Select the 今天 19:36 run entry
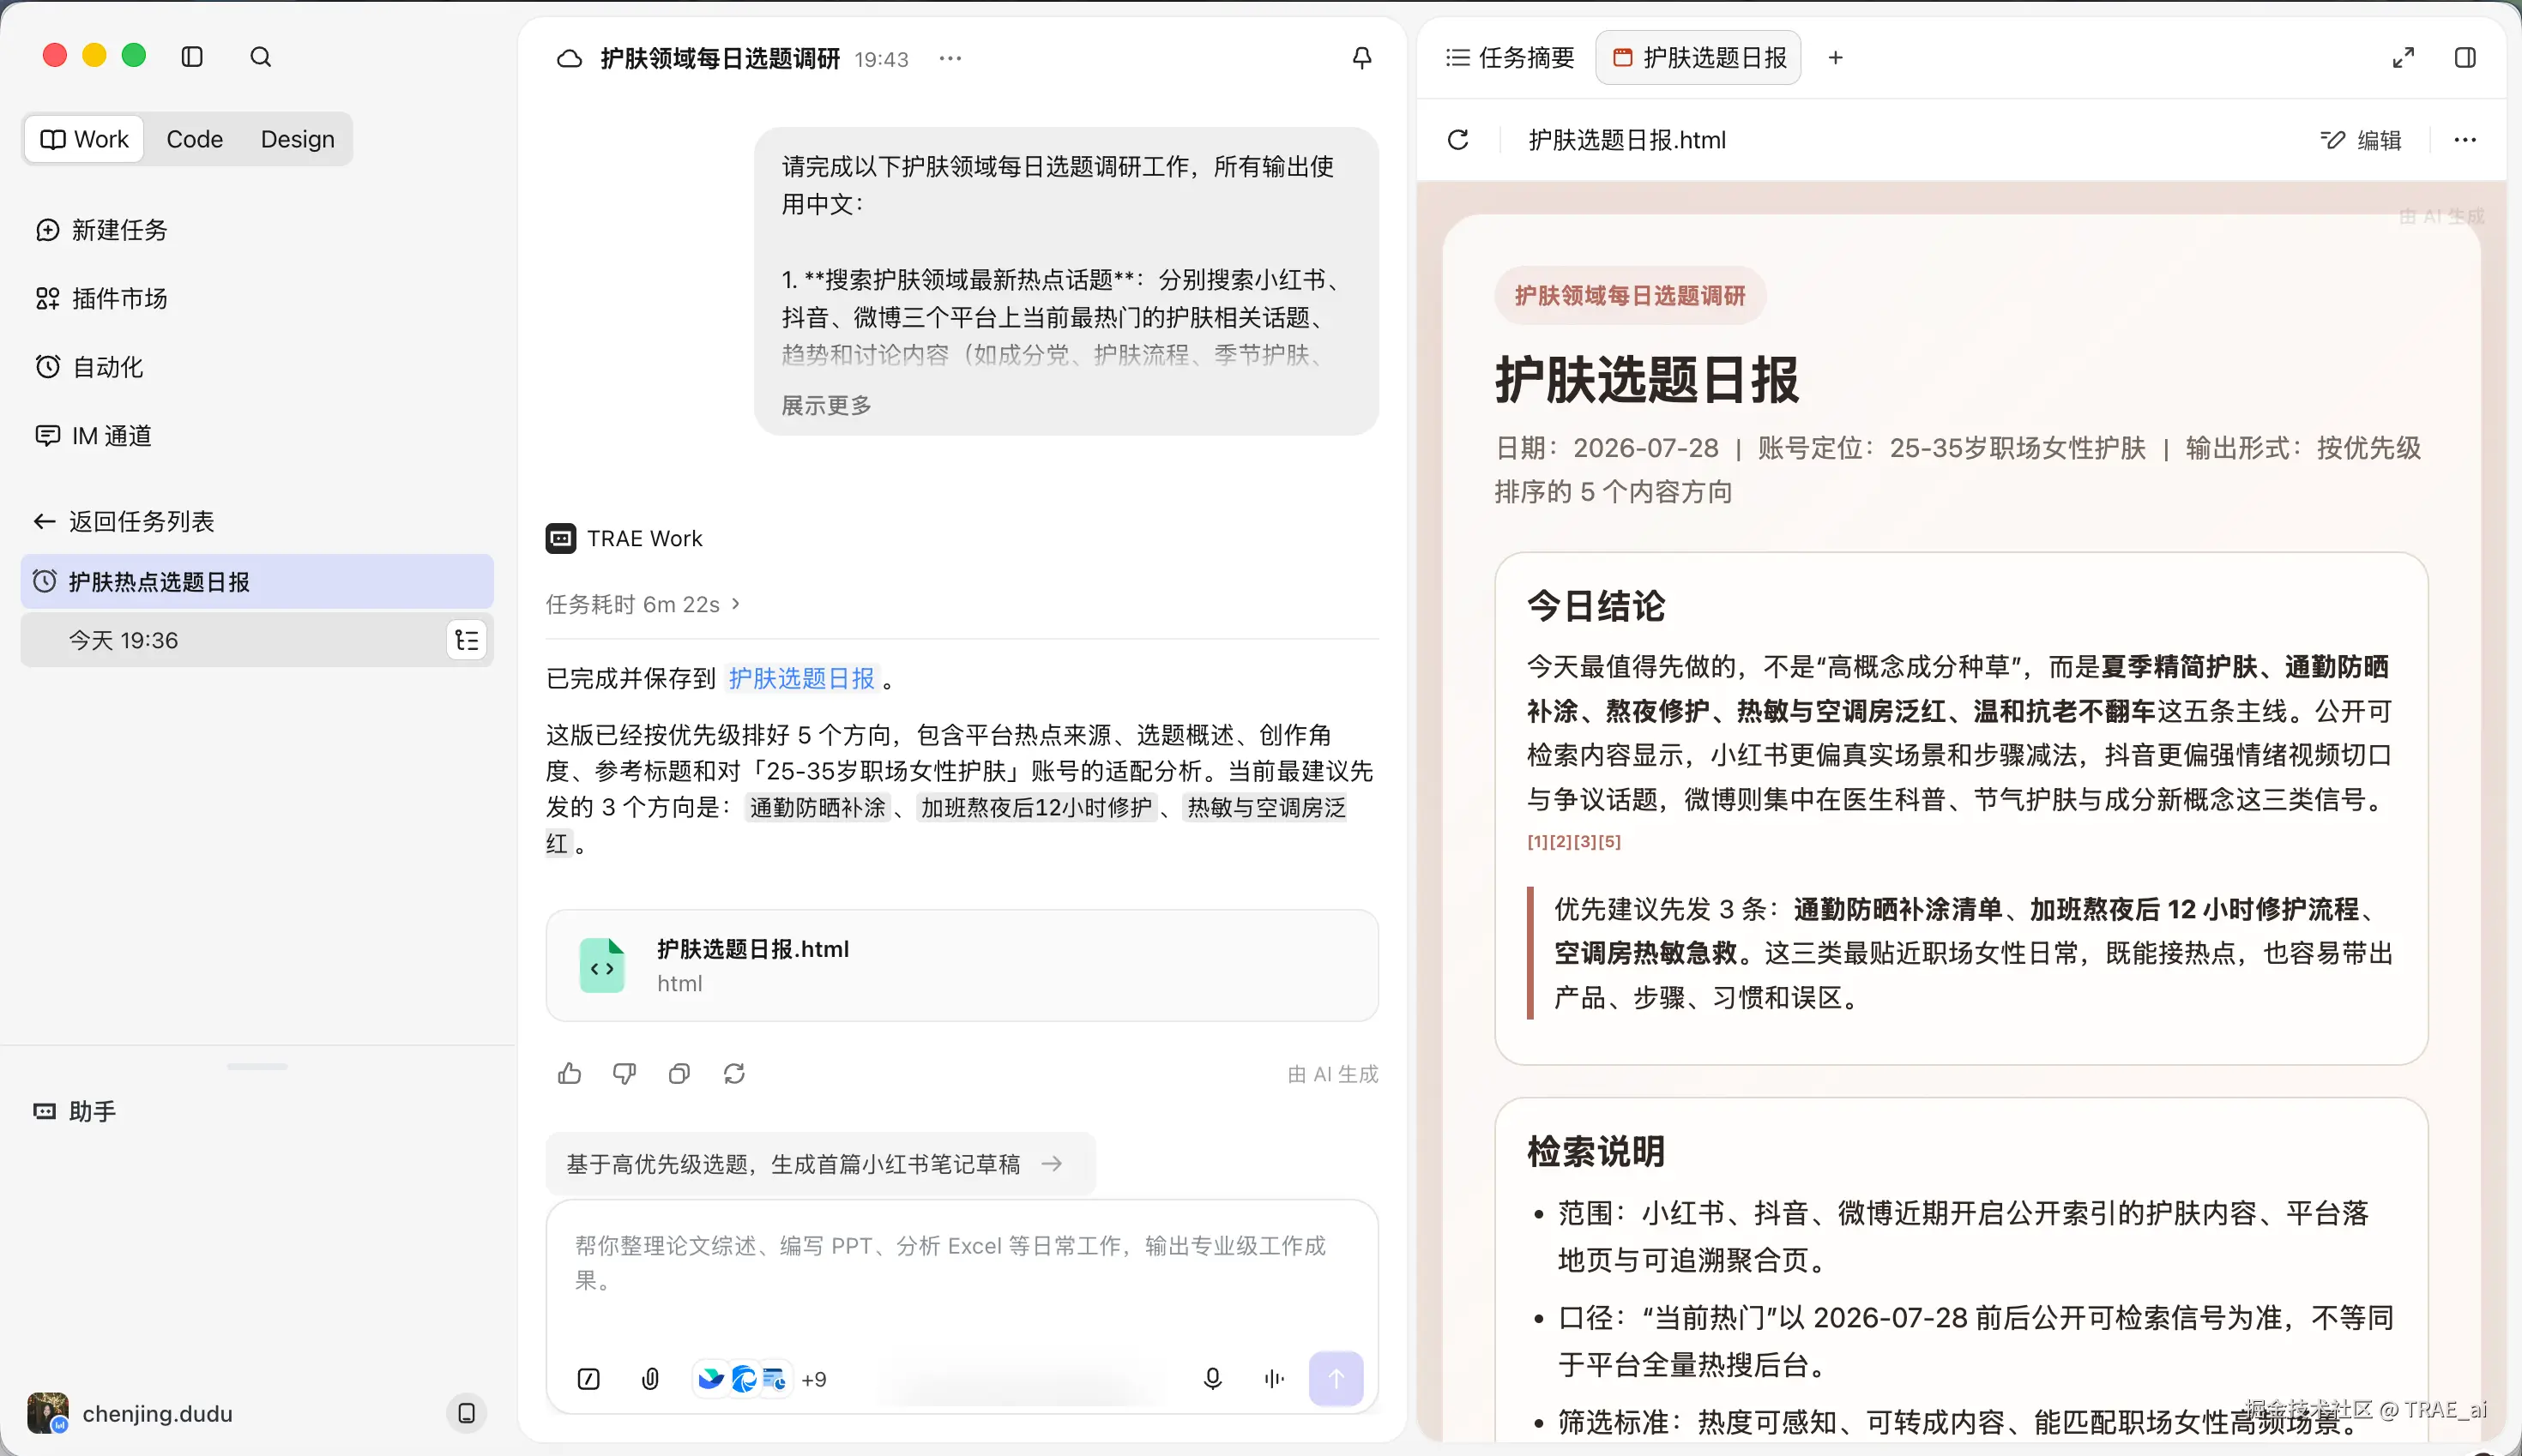The height and width of the screenshot is (1456, 2522). click(x=257, y=640)
